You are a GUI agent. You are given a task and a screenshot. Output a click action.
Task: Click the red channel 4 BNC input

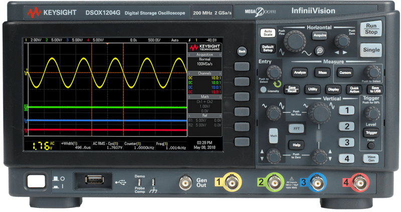point(360,182)
